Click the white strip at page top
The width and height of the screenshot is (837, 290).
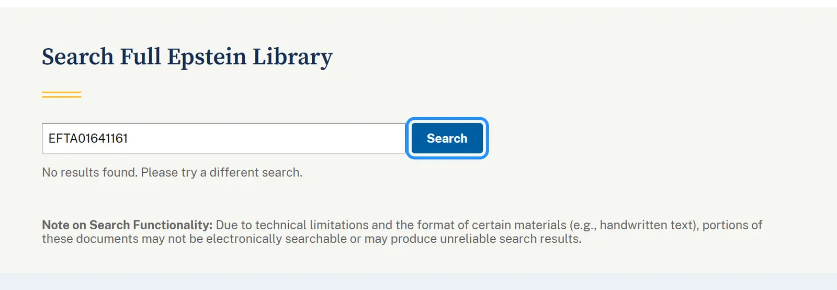click(x=418, y=3)
